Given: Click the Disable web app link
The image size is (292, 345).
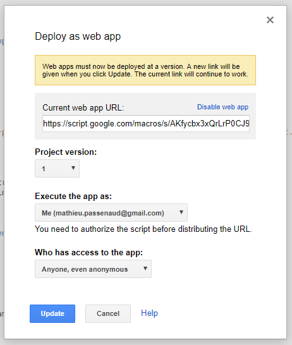Looking at the screenshot, I should [x=222, y=107].
